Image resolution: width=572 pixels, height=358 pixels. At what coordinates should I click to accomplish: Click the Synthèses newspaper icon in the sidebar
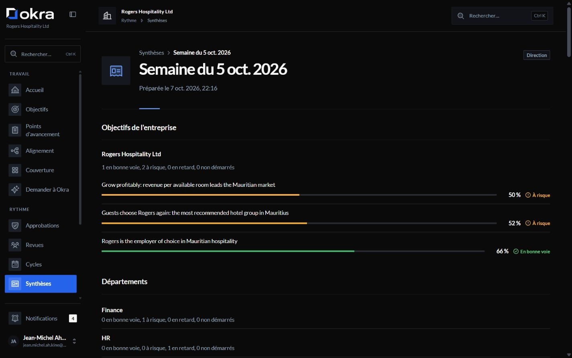coord(15,284)
